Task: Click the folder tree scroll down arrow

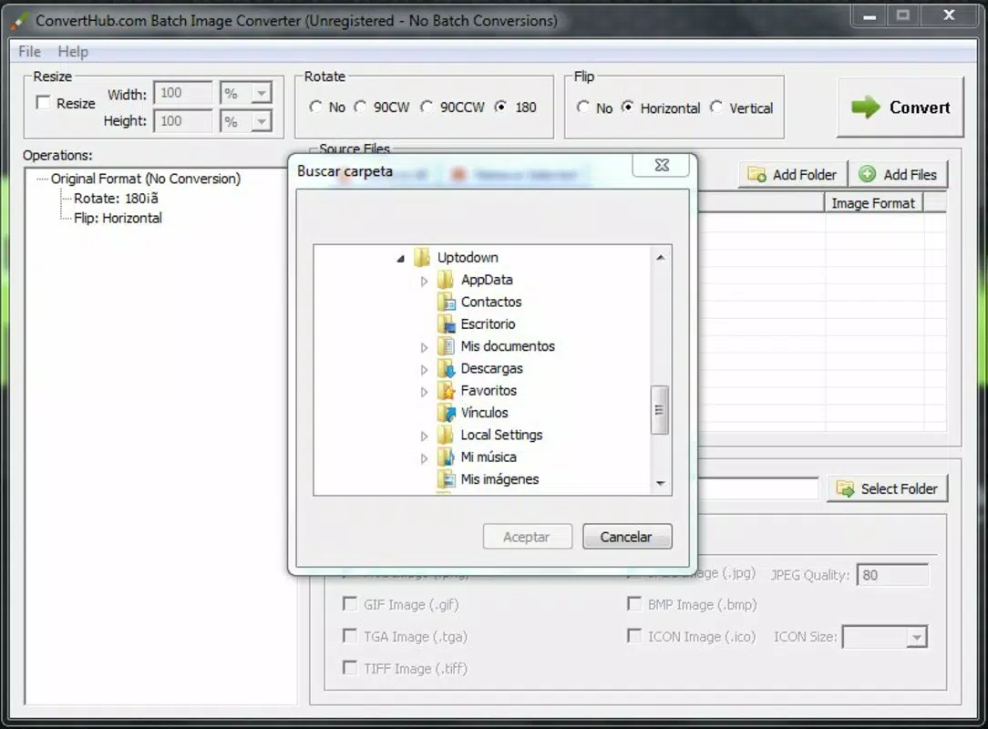Action: pyautogui.click(x=661, y=483)
